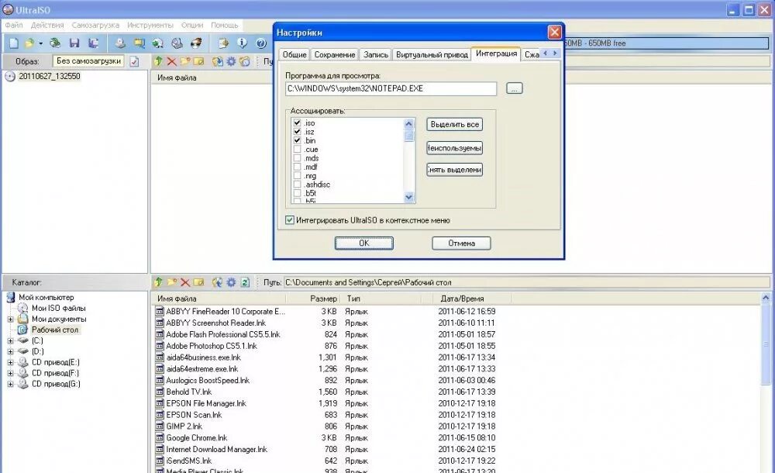This screenshot has width=775, height=473.
Task: Check the .ashdisc association checkbox
Action: [x=297, y=185]
